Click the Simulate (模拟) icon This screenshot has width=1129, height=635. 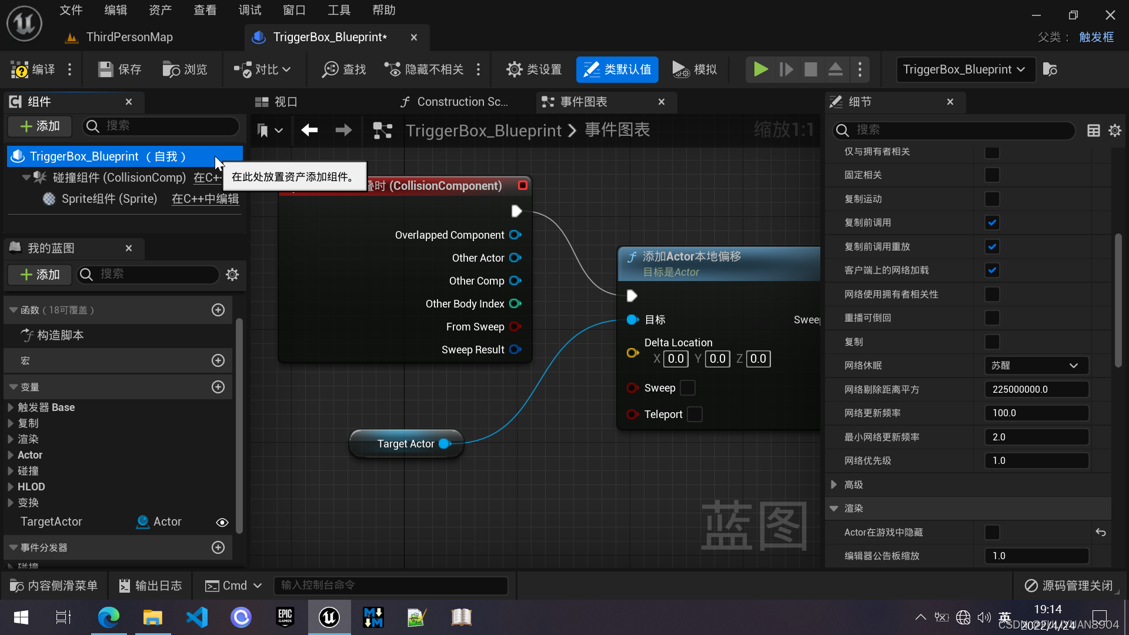click(680, 69)
